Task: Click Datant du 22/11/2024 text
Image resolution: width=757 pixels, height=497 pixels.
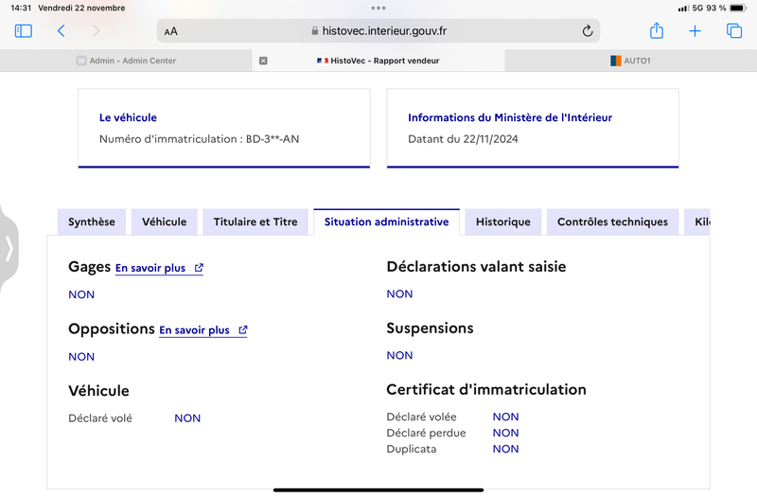Action: tap(463, 139)
